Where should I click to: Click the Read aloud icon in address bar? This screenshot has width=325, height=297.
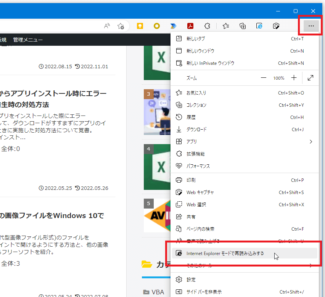coord(107,26)
